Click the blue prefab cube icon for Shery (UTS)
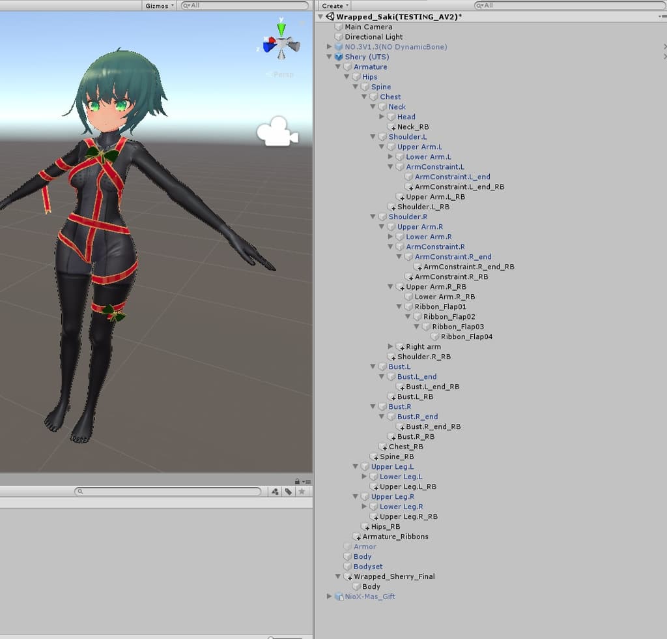The height and width of the screenshot is (639, 667). pyautogui.click(x=338, y=57)
